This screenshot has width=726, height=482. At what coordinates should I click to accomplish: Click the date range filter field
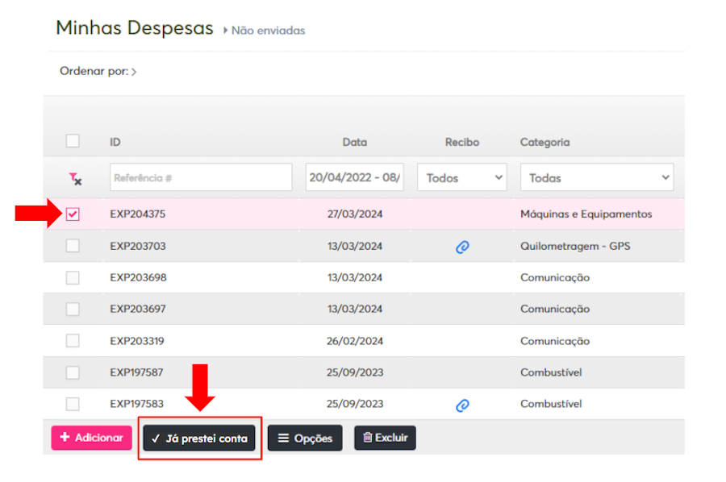click(x=355, y=177)
